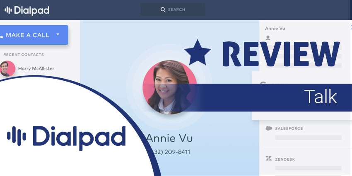Click the Dialpad logo in the top bar

click(27, 10)
